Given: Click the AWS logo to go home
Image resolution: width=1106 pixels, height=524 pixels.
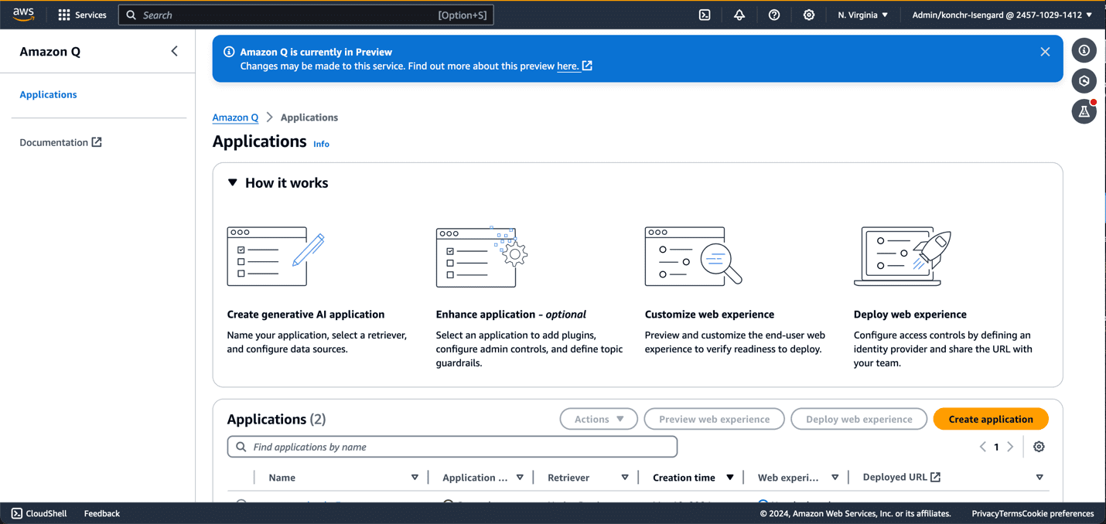Looking at the screenshot, I should [23, 14].
